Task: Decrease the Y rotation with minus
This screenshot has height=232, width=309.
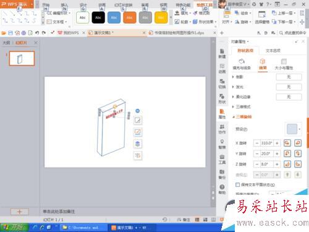Action: click(x=257, y=153)
